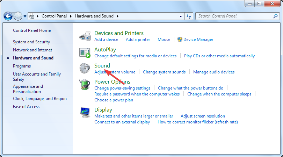
Task: Click the Sound speaker icon
Action: [x=85, y=68]
